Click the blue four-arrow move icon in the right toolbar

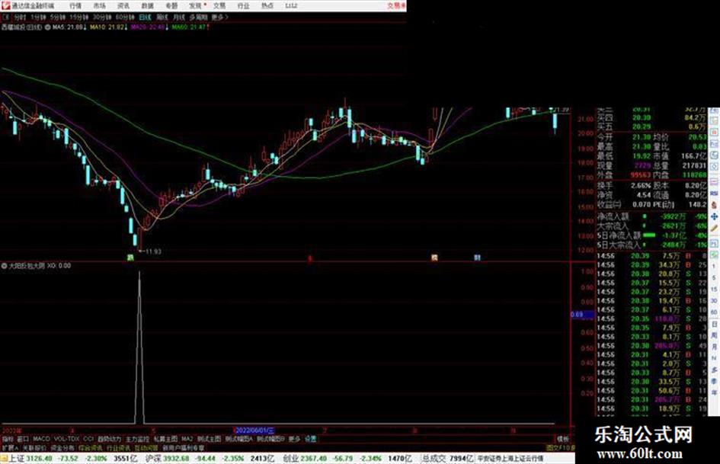coord(714,216)
